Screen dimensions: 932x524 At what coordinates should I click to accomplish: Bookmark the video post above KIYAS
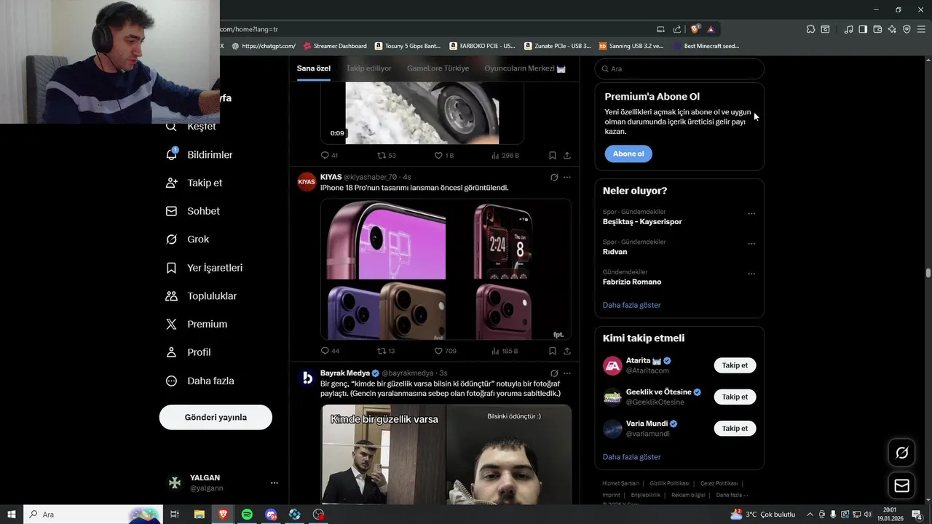(553, 155)
